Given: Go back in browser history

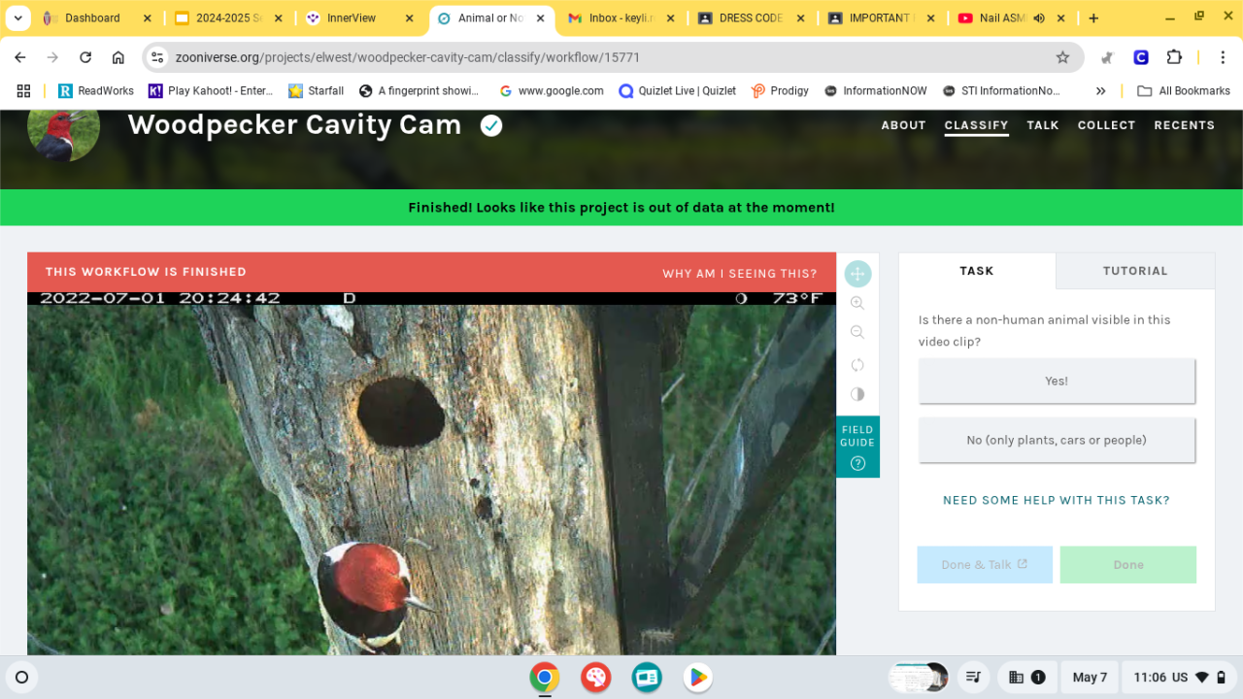Looking at the screenshot, I should [x=20, y=57].
